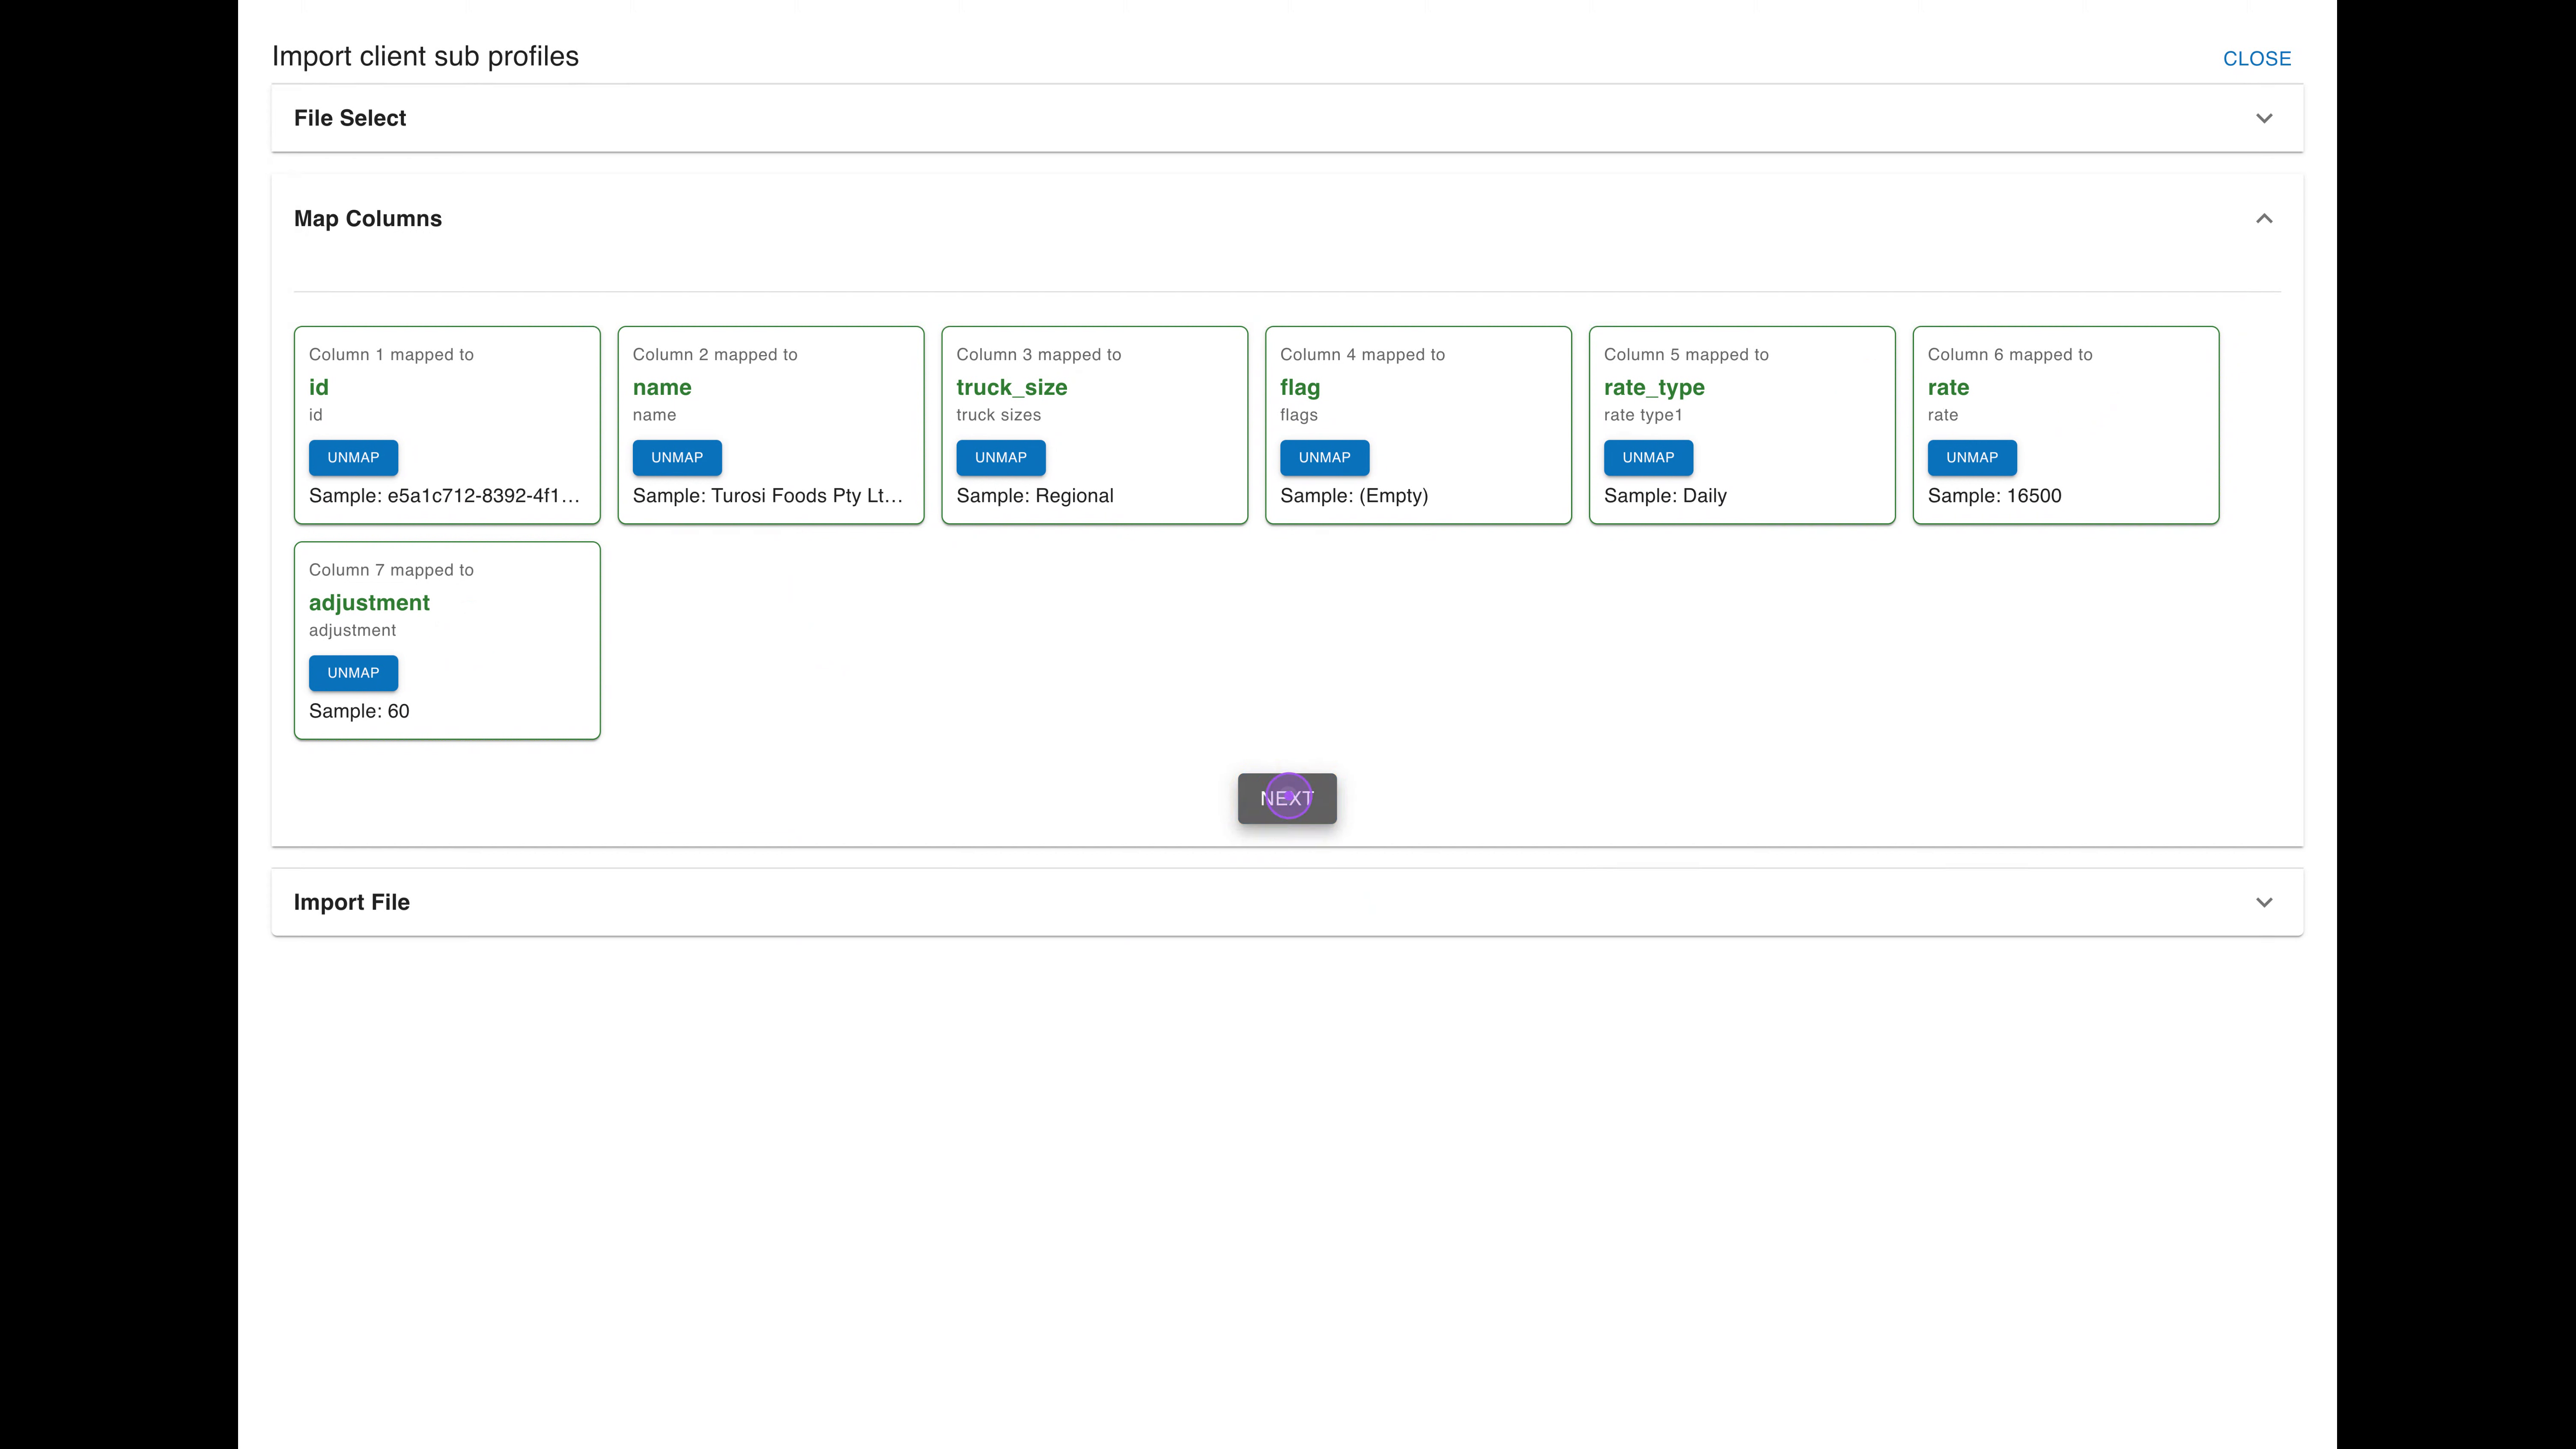Viewport: 2576px width, 1449px height.
Task: Click the File Select heading
Action: 350,118
